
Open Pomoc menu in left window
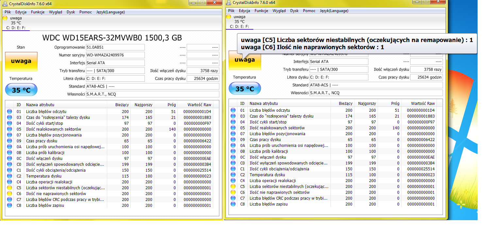coord(86,12)
